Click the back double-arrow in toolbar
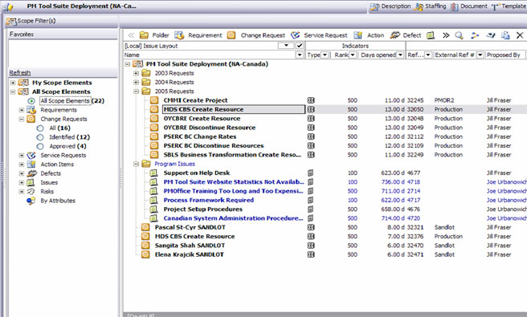This screenshot has width=527, height=317. click(x=131, y=35)
